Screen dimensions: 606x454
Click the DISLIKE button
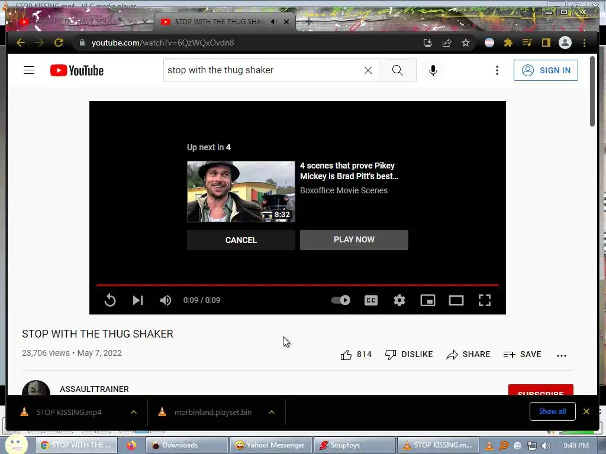coord(409,355)
